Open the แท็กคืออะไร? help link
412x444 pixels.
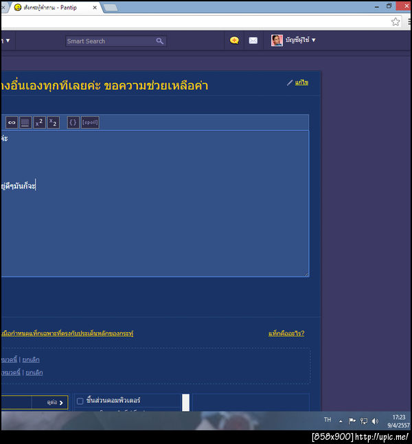click(286, 334)
